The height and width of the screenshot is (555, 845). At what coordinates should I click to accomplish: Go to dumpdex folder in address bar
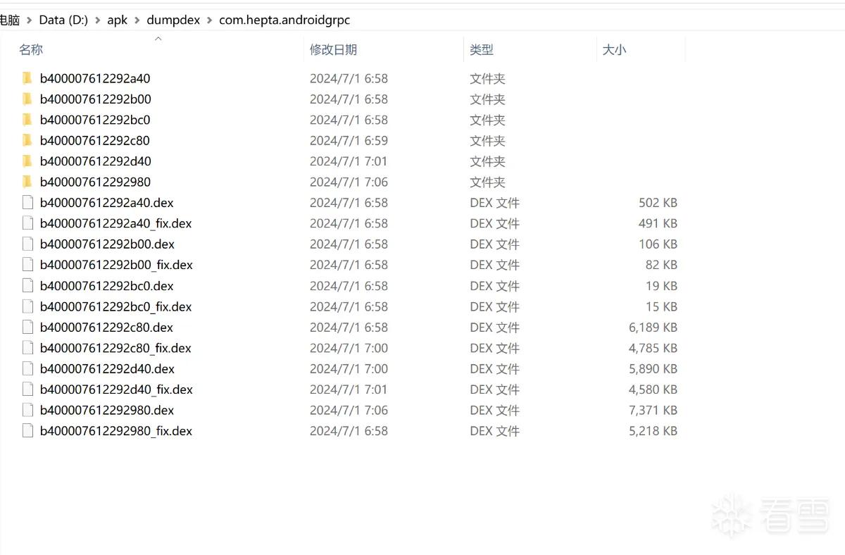[173, 20]
